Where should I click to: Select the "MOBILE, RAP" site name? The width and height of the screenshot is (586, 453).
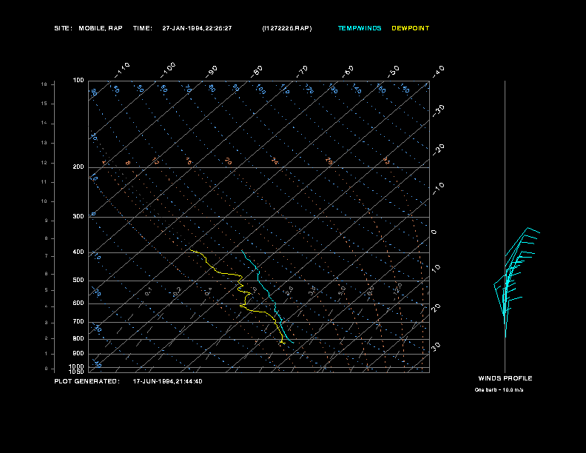pos(101,28)
